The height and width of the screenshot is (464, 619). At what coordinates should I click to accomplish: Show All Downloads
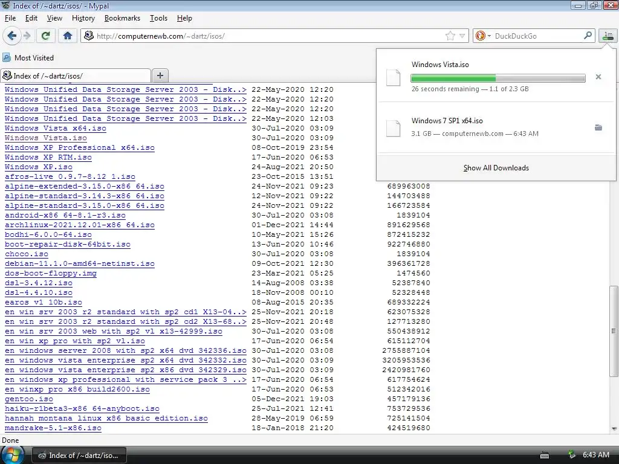pos(496,168)
